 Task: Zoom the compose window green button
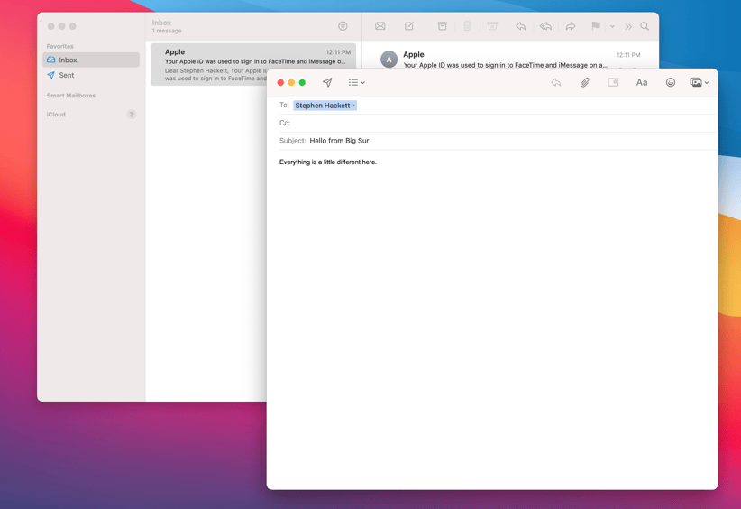point(302,83)
